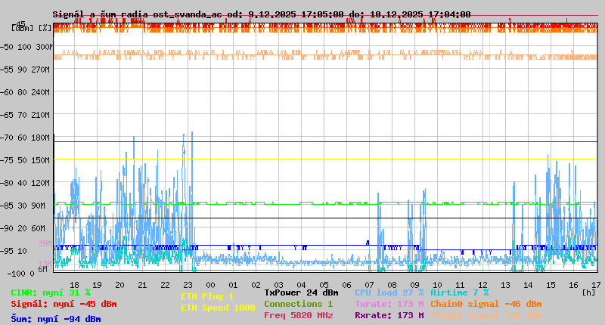The width and height of the screenshot is (605, 325).
Task: Click hour '09' on the time axis
Action: pos(414,285)
